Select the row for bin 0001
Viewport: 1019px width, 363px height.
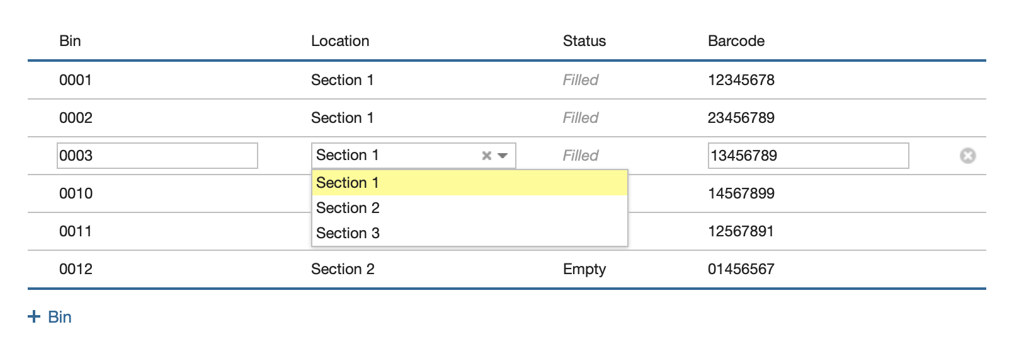click(x=507, y=80)
